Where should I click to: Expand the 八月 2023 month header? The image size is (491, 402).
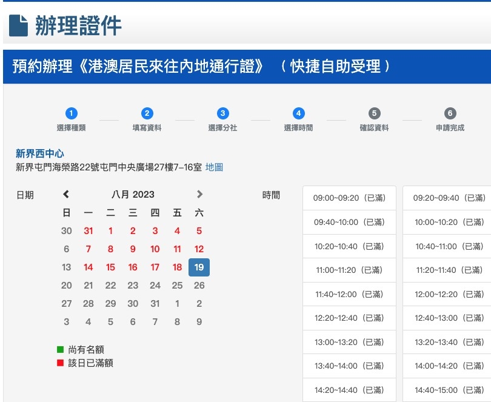click(133, 195)
